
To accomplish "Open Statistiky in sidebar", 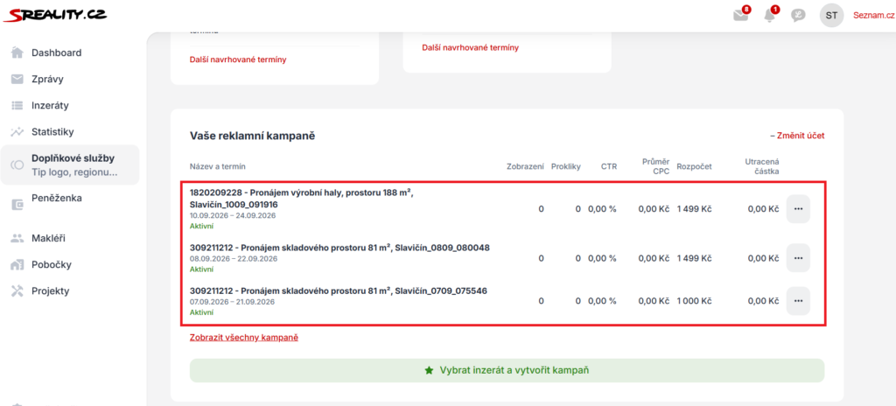I will pos(52,132).
